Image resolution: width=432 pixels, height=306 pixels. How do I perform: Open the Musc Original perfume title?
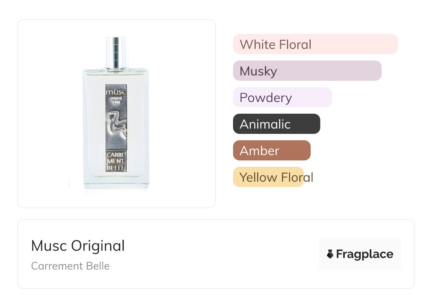[78, 246]
